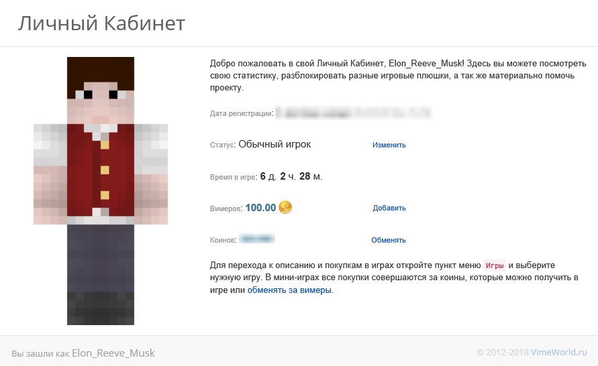Click the blurred registration date value

(x=353, y=113)
